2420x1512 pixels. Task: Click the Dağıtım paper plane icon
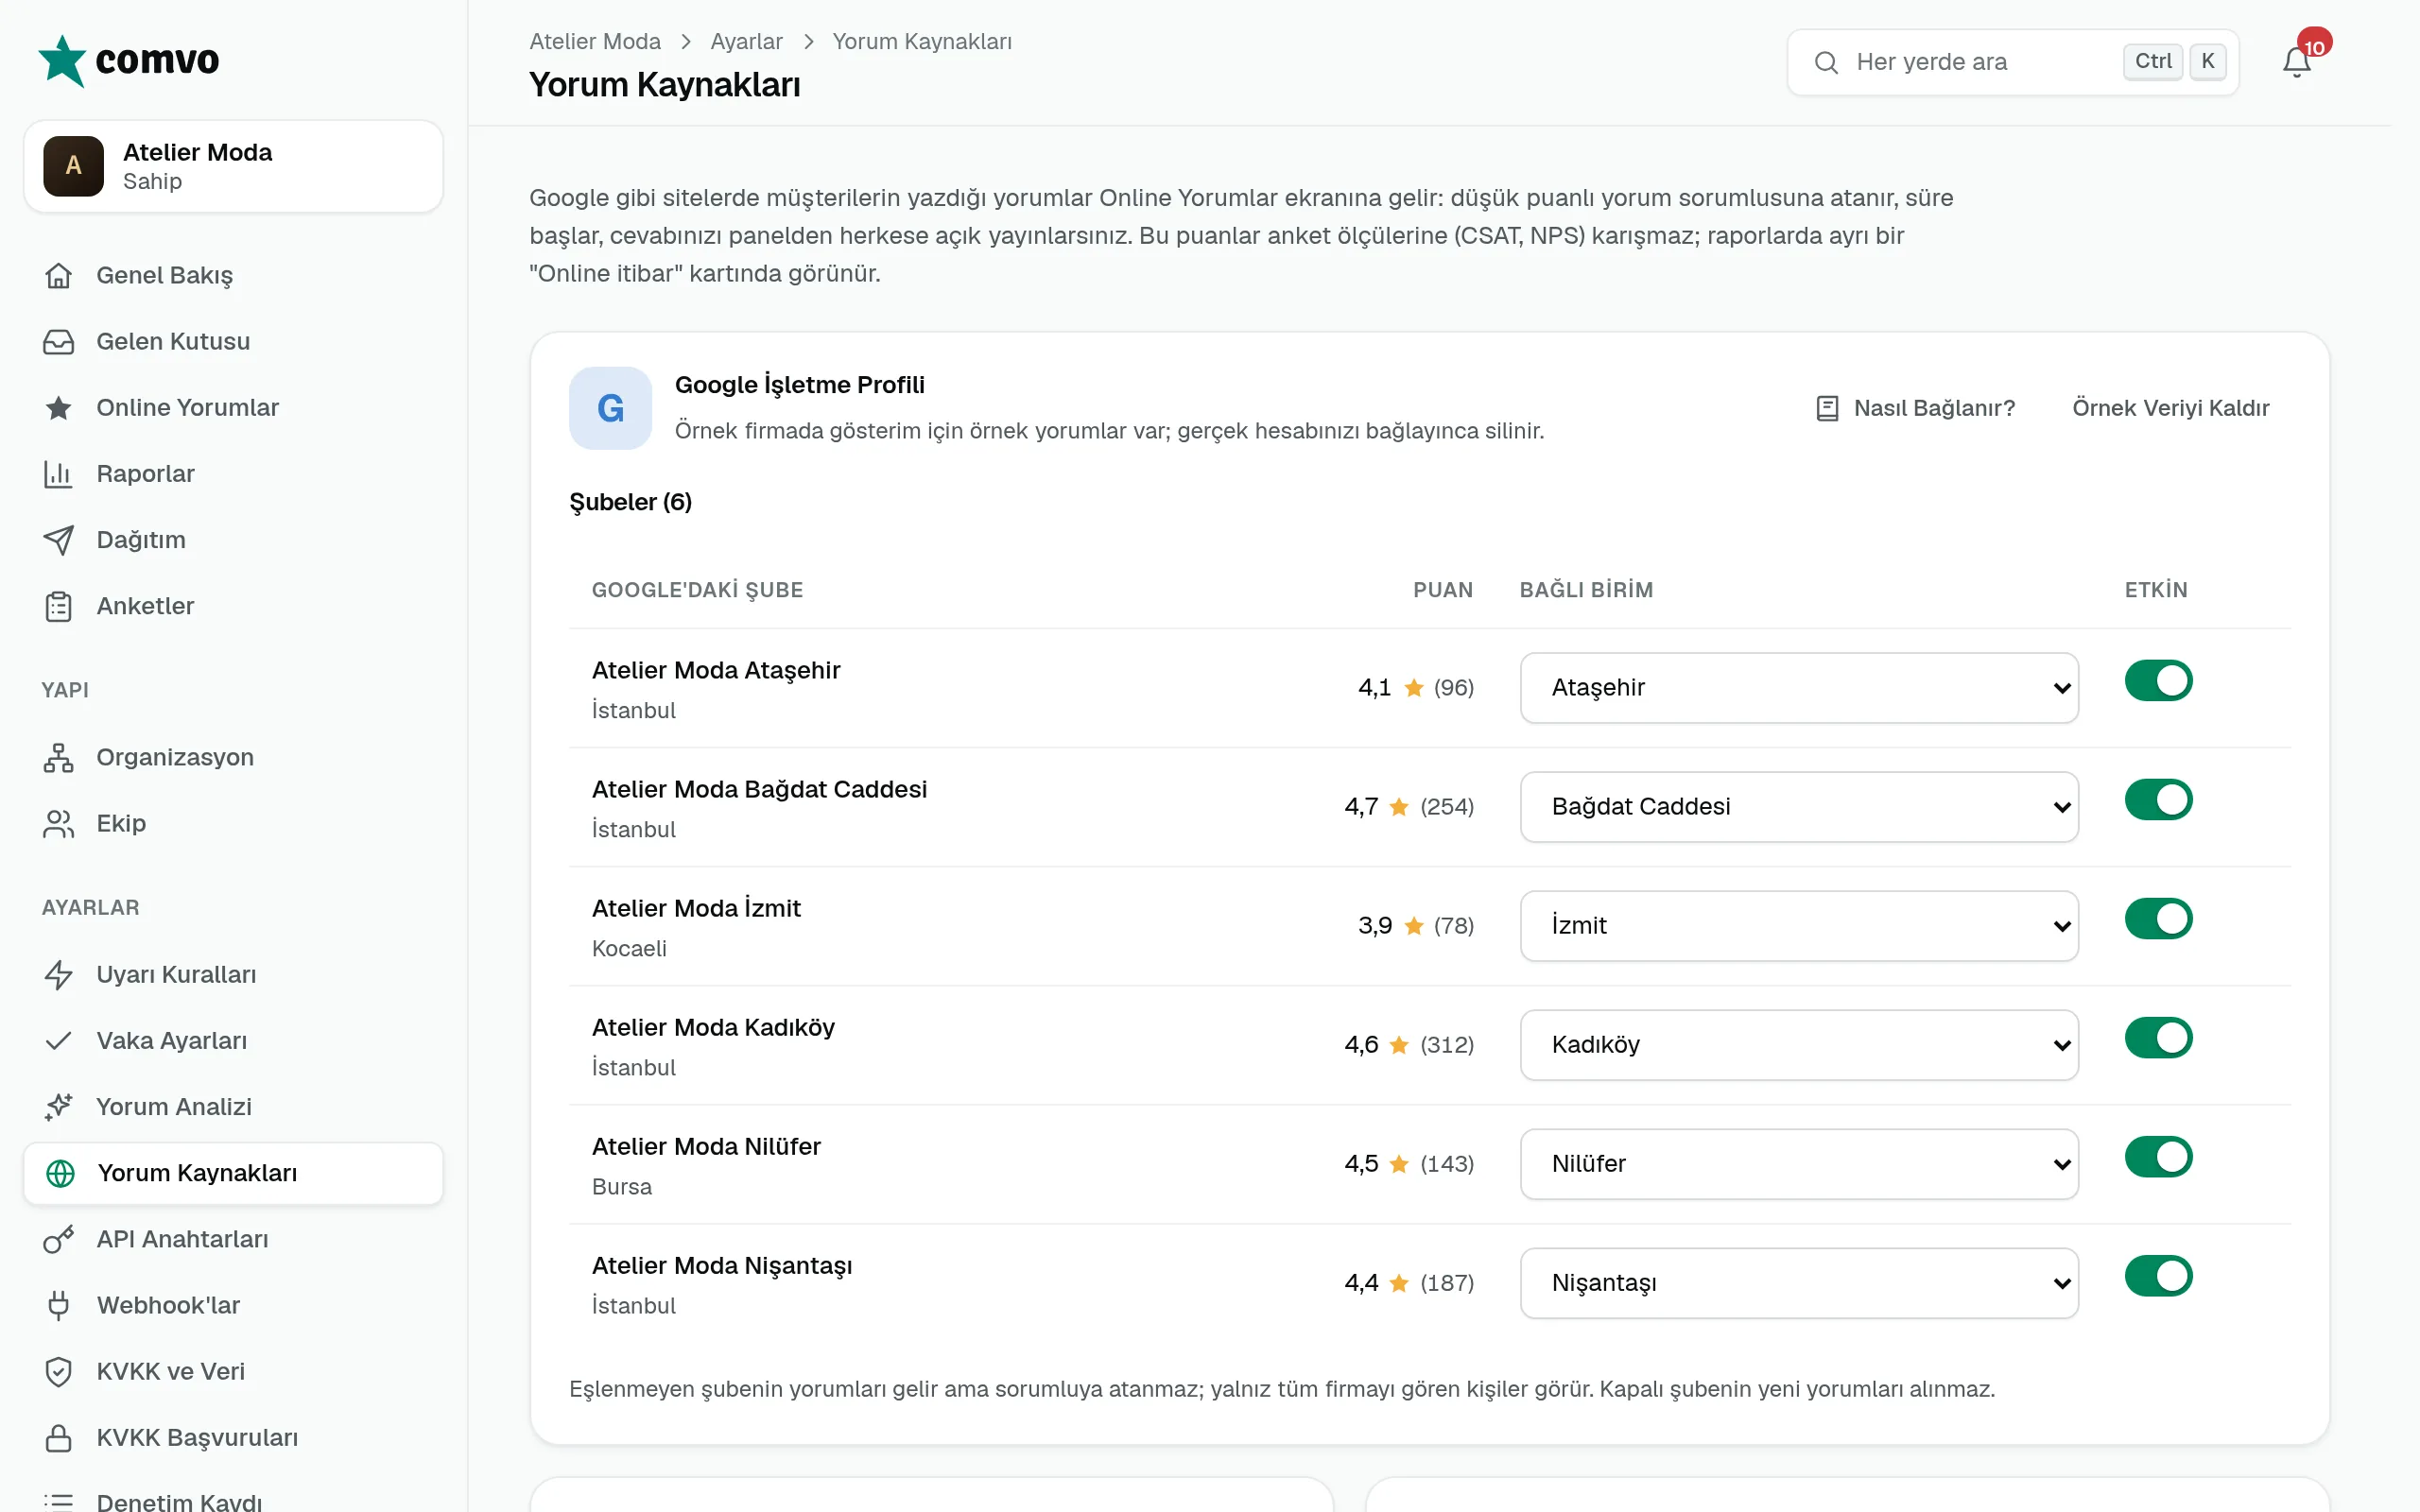click(x=58, y=539)
